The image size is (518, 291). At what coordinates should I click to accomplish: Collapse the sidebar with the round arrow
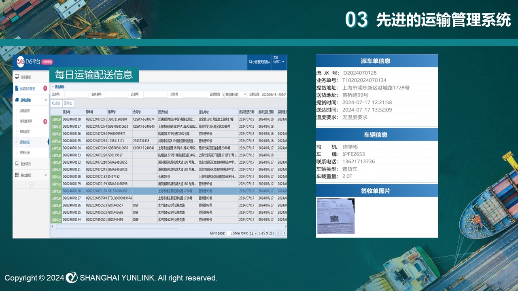tap(30, 185)
